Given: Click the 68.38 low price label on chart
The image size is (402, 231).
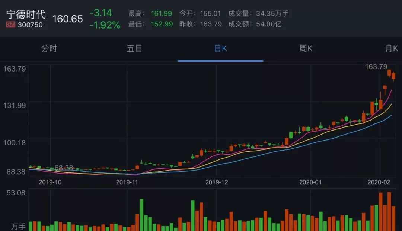Looking at the screenshot, I should pos(64,168).
